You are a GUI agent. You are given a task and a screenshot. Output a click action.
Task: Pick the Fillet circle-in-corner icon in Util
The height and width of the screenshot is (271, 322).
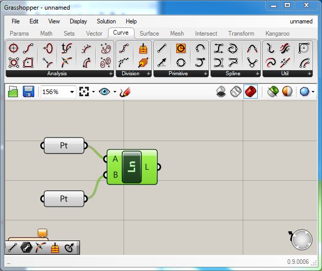pyautogui.click(x=304, y=48)
